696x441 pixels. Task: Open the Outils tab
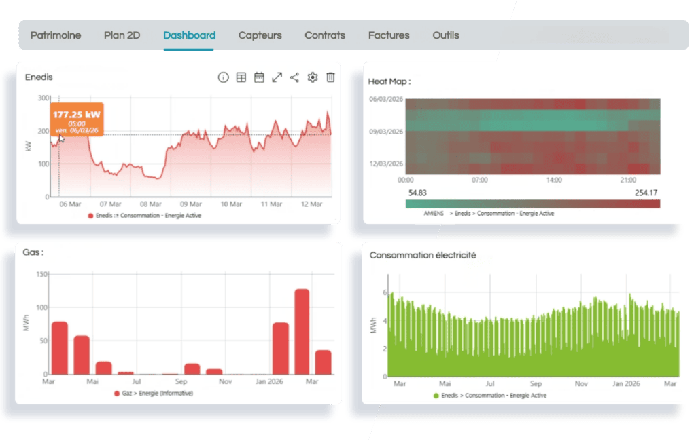coord(446,35)
